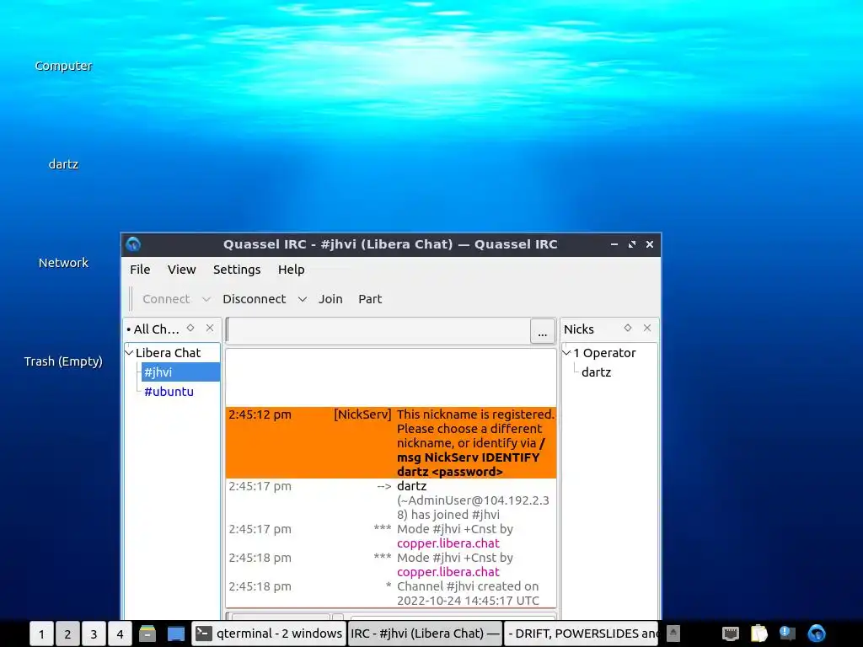
Task: Open the network tray icon
Action: pyautogui.click(x=731, y=634)
